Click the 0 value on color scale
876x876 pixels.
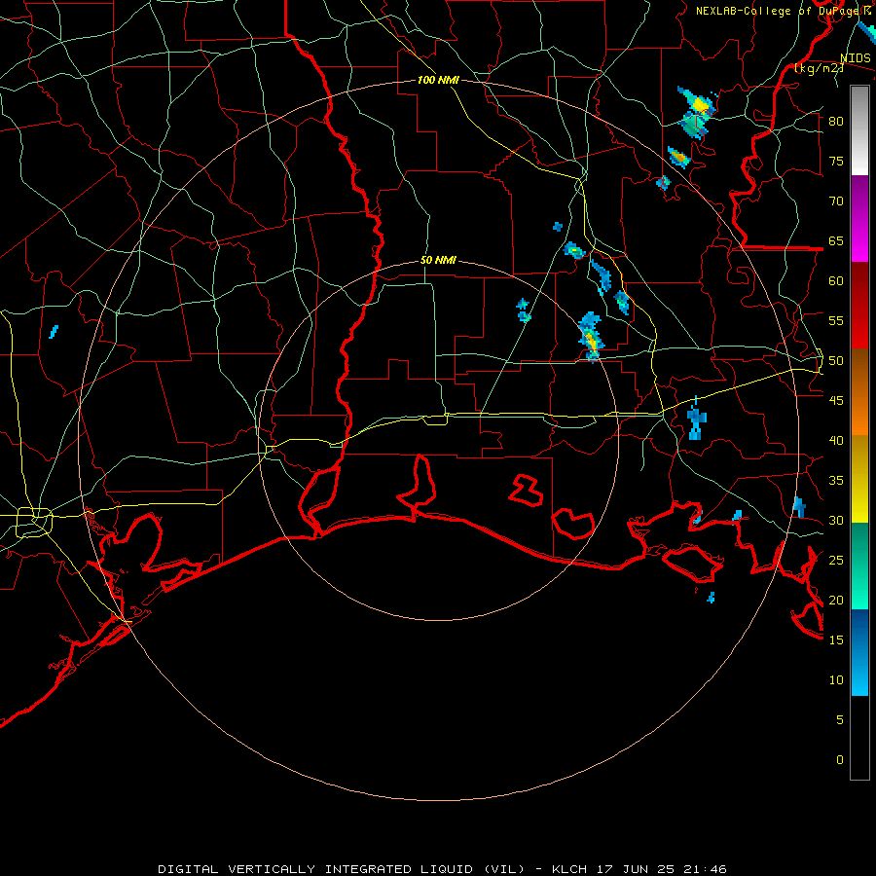coord(840,760)
